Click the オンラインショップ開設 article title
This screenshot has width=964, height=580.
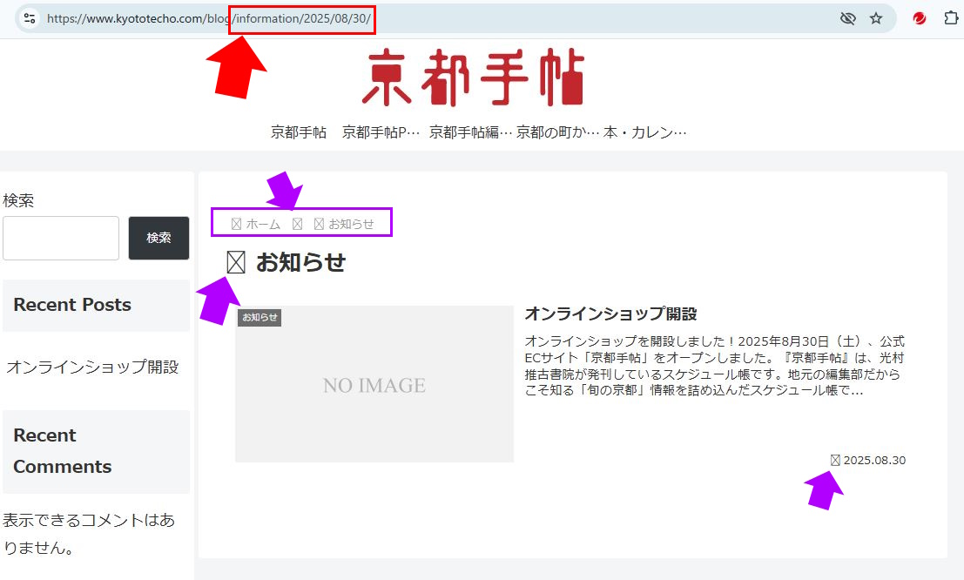click(x=610, y=314)
